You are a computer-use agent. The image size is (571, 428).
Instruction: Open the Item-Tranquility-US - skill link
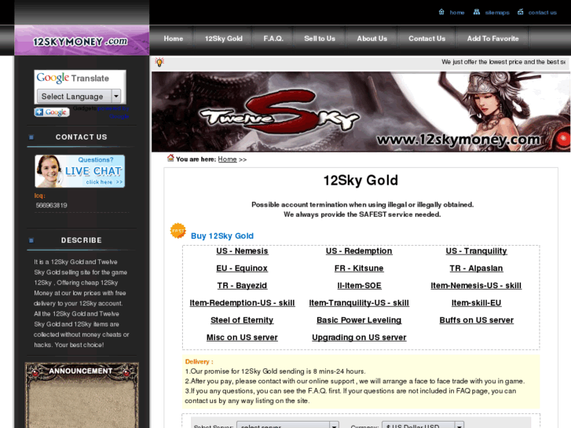click(x=359, y=303)
